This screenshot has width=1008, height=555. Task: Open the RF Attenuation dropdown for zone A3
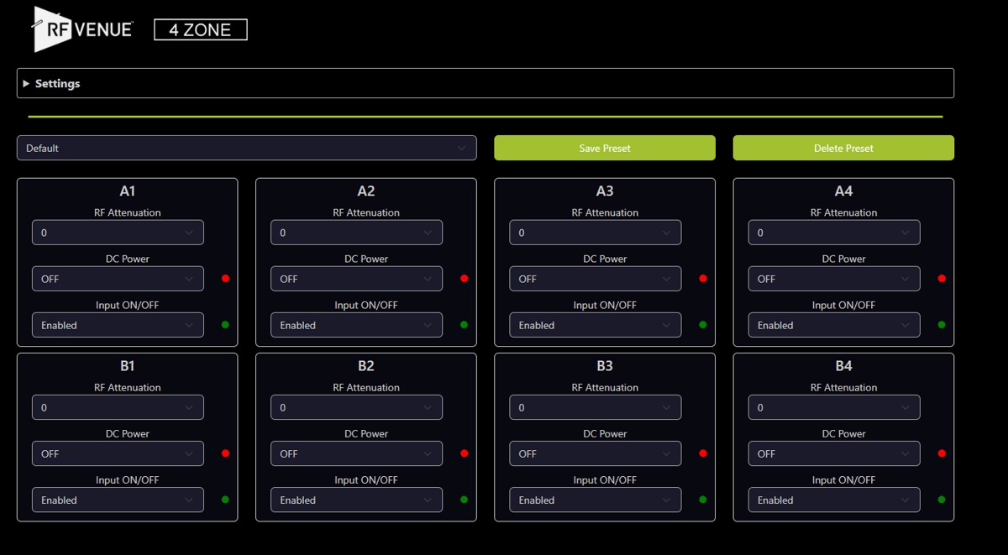(x=595, y=233)
